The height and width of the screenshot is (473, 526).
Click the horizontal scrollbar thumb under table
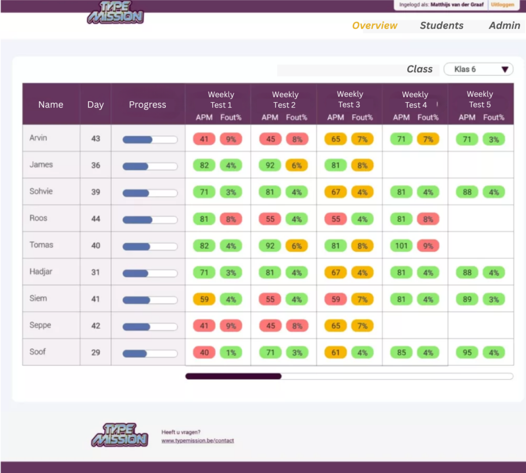click(233, 376)
